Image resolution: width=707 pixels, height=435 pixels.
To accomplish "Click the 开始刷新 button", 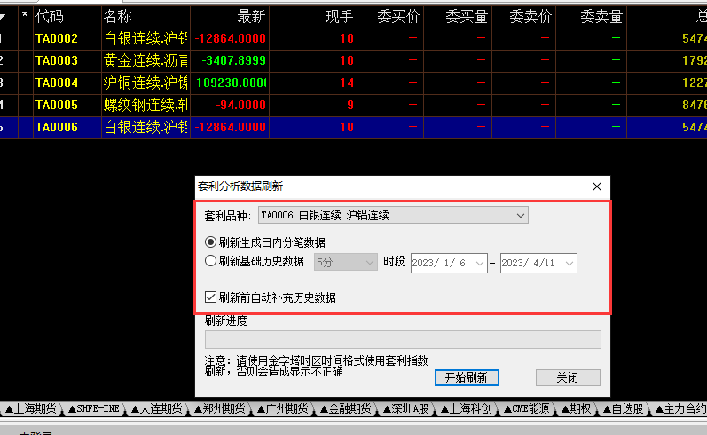I will pos(467,377).
